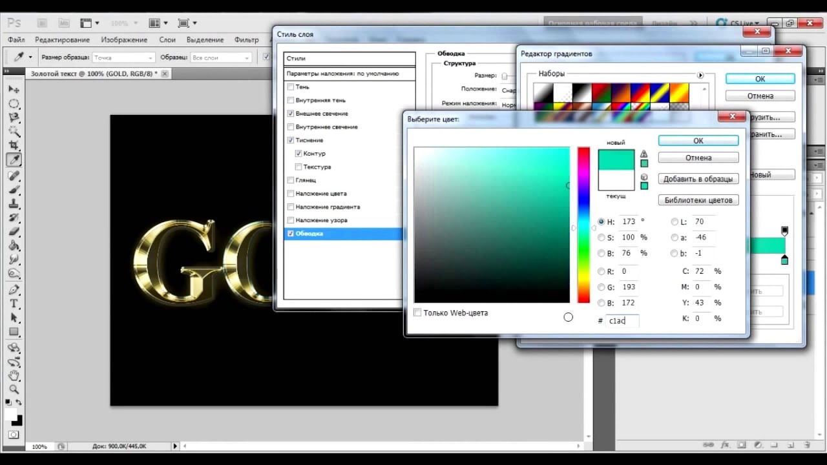827x465 pixels.
Task: Select the red-green gradient preset swatch
Action: [x=602, y=93]
